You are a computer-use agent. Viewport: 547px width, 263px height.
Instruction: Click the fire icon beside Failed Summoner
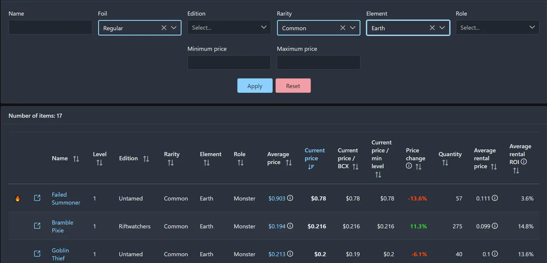(x=18, y=198)
